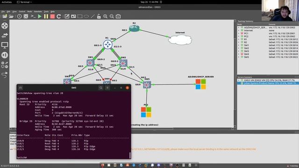Select the Add a link cable tool
Viewport: 299px width, 168px height.
click(5, 75)
